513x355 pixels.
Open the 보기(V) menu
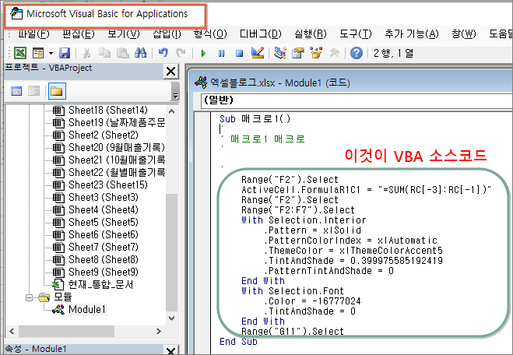coord(124,33)
